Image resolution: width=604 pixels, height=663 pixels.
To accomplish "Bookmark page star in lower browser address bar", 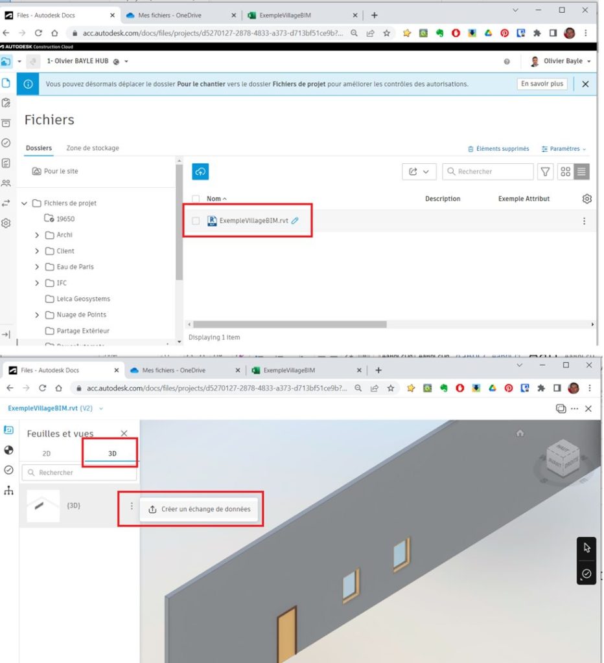I will coord(390,388).
